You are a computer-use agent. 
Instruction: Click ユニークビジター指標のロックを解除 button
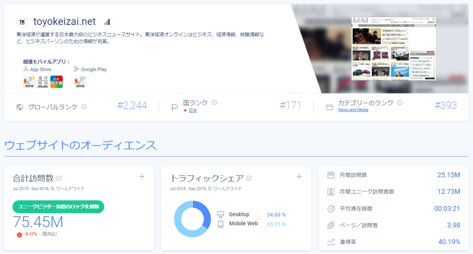[x=58, y=206]
